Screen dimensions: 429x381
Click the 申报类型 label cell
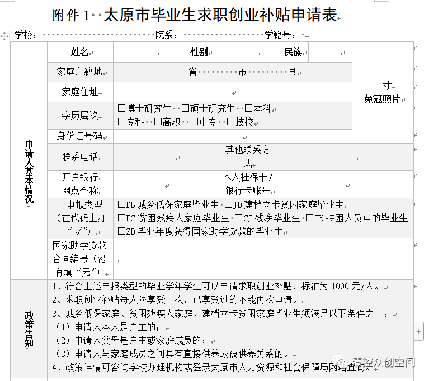coord(80,218)
